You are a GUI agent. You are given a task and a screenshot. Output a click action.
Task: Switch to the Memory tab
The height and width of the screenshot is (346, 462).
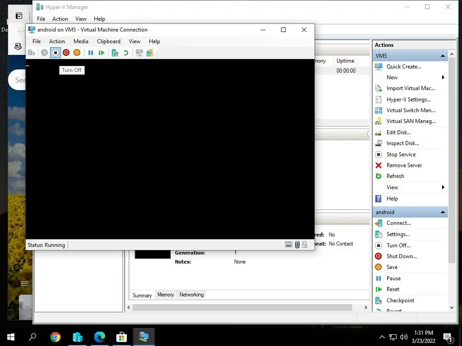166,295
